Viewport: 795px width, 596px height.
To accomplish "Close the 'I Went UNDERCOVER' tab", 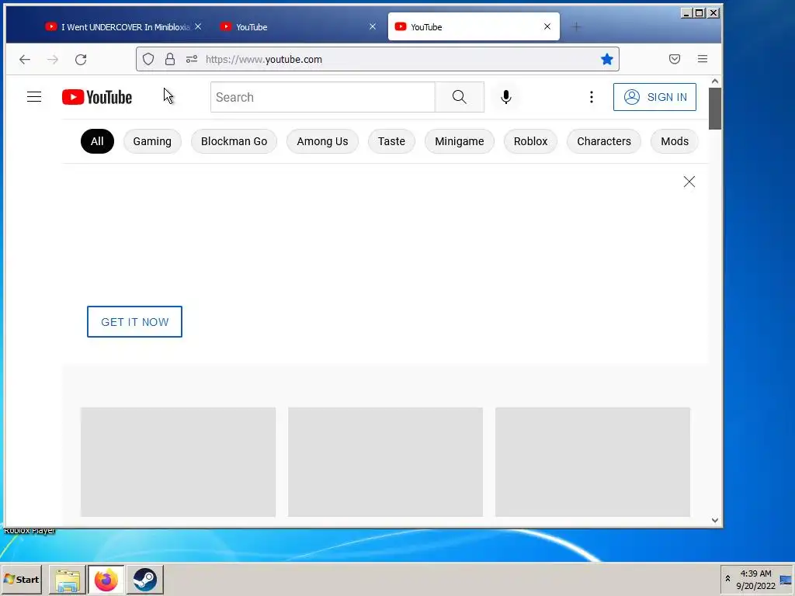I will pyautogui.click(x=198, y=26).
